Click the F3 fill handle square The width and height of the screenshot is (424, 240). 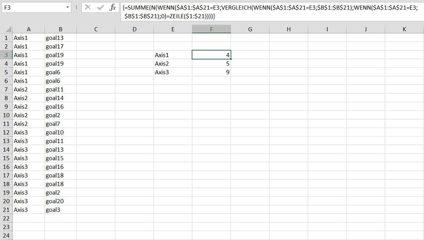[230, 59]
